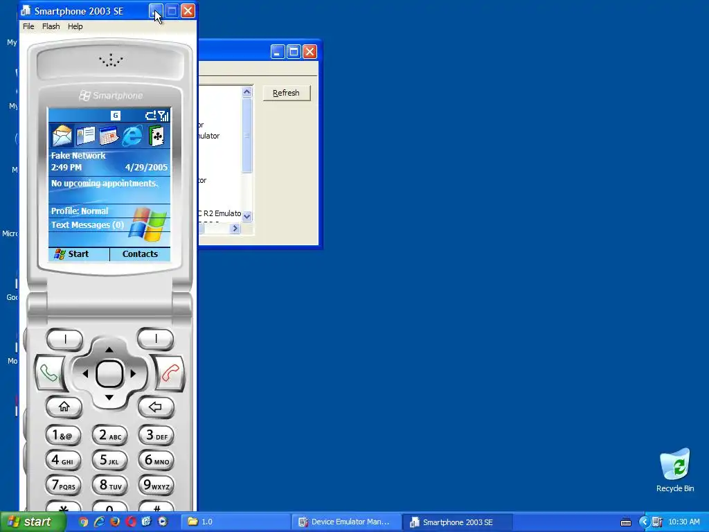Launch Windows Media Player from Quick Launch
The height and width of the screenshot is (532, 709).
(x=162, y=522)
